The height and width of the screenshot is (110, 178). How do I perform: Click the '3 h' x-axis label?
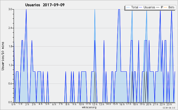tap(34, 104)
